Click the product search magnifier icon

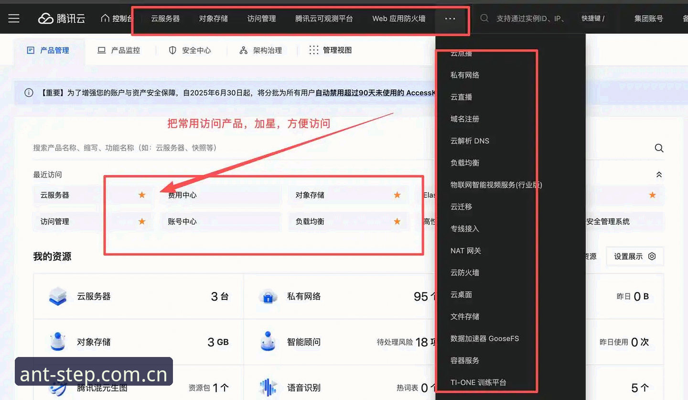tap(659, 148)
